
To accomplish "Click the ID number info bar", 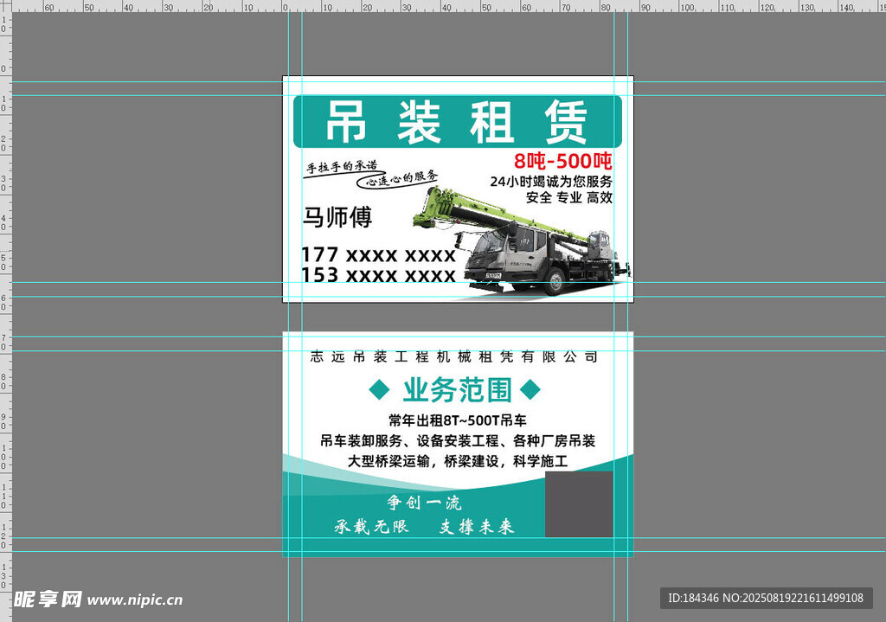I will pyautogui.click(x=766, y=598).
